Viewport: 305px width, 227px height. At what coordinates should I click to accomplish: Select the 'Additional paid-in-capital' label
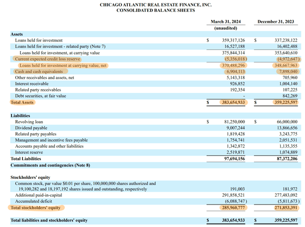(x=39, y=195)
